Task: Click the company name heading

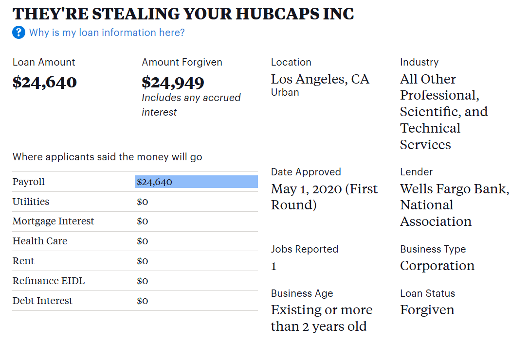Action: tap(183, 14)
